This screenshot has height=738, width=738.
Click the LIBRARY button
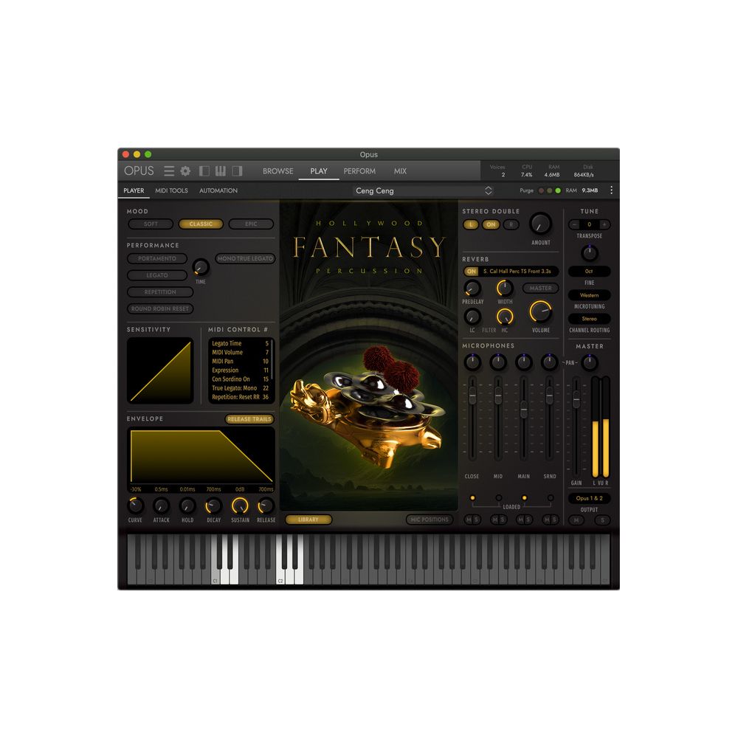pos(308,520)
